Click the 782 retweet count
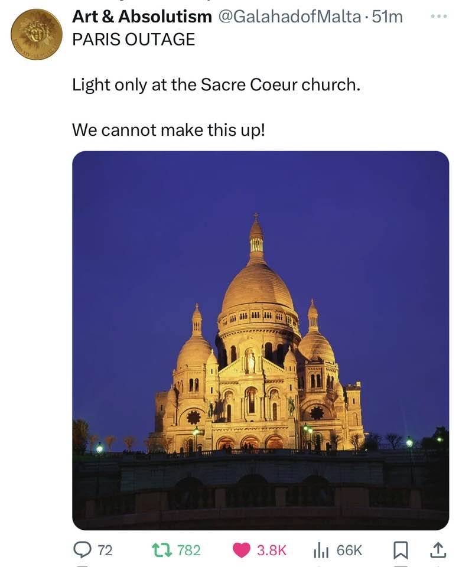Image resolution: width=459 pixels, height=567 pixels. [x=189, y=550]
